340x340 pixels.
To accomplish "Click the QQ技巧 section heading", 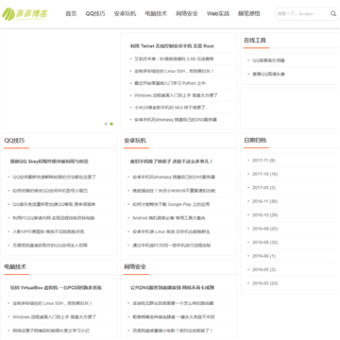I will click(x=14, y=141).
